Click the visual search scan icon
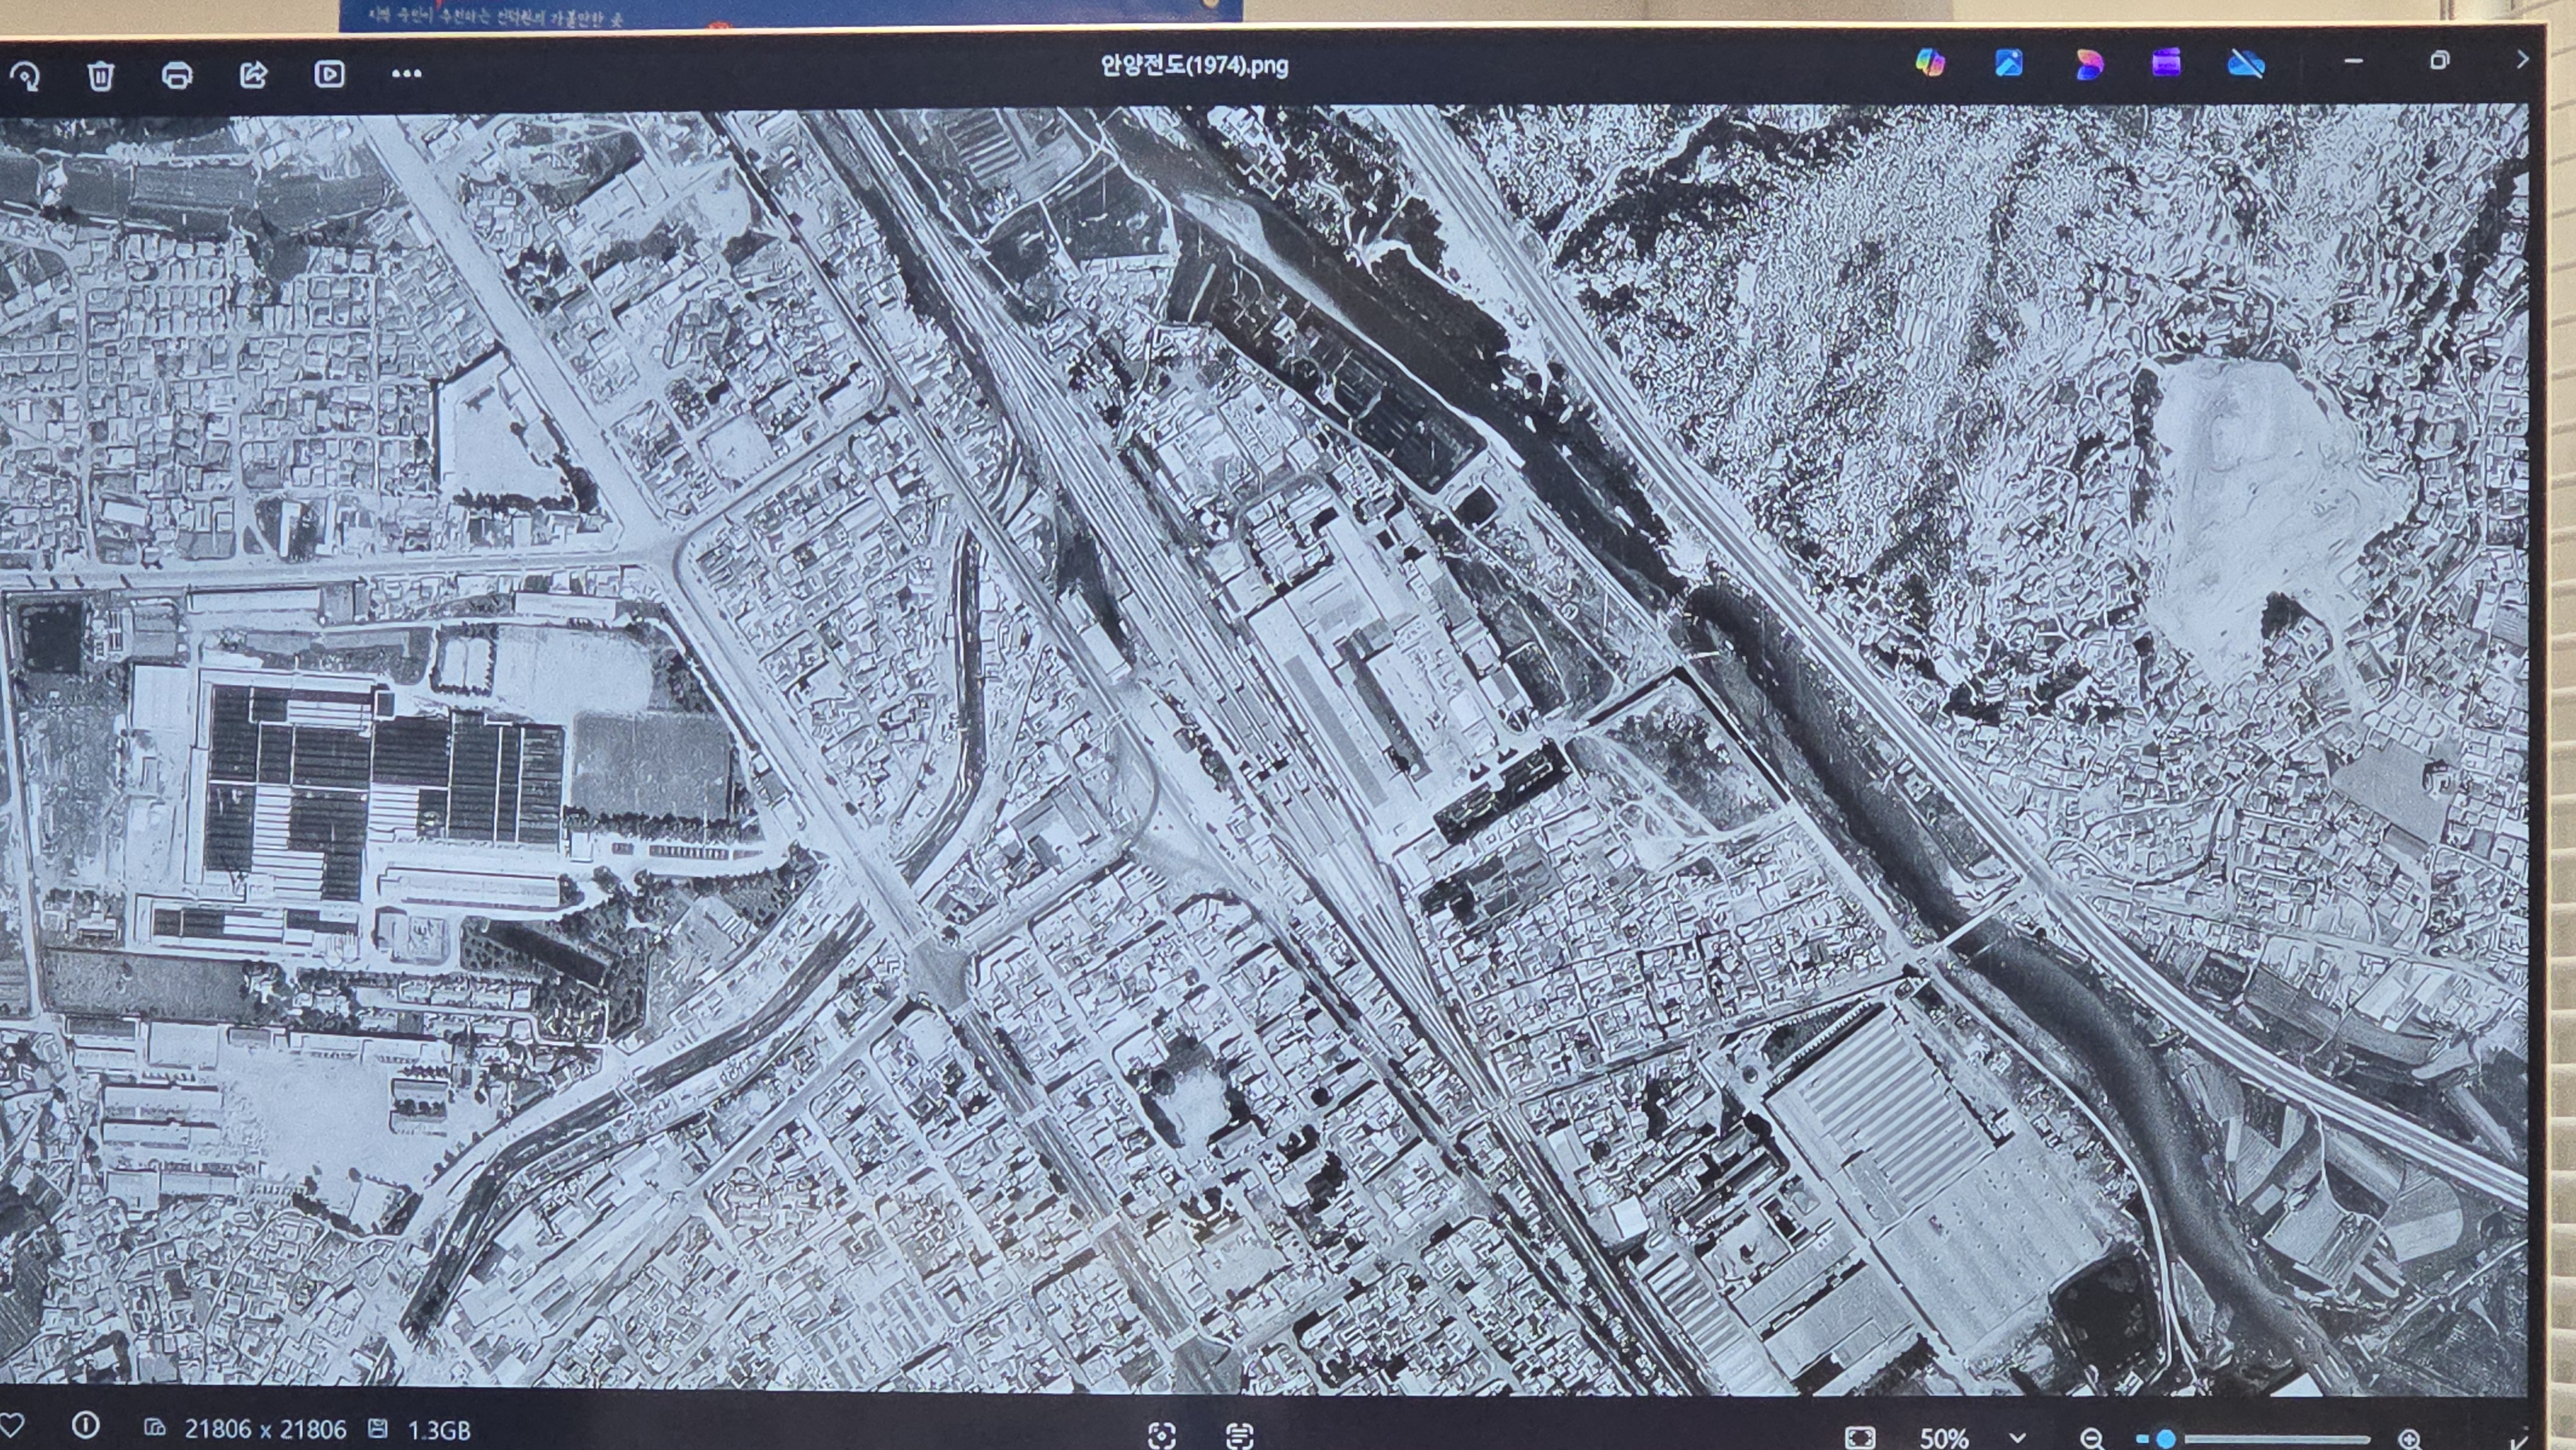The width and height of the screenshot is (2576, 1450). coord(1162,1435)
